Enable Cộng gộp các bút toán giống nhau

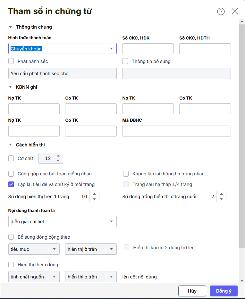tap(11, 174)
